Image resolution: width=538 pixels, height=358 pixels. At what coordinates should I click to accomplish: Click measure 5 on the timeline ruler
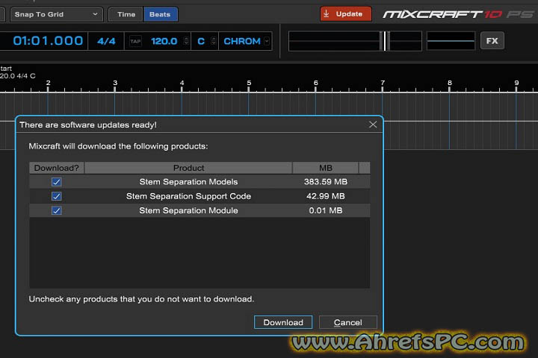(249, 83)
